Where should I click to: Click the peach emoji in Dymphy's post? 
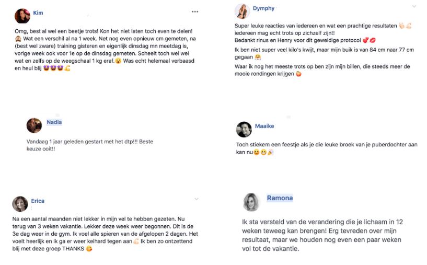pyautogui.click(x=299, y=74)
